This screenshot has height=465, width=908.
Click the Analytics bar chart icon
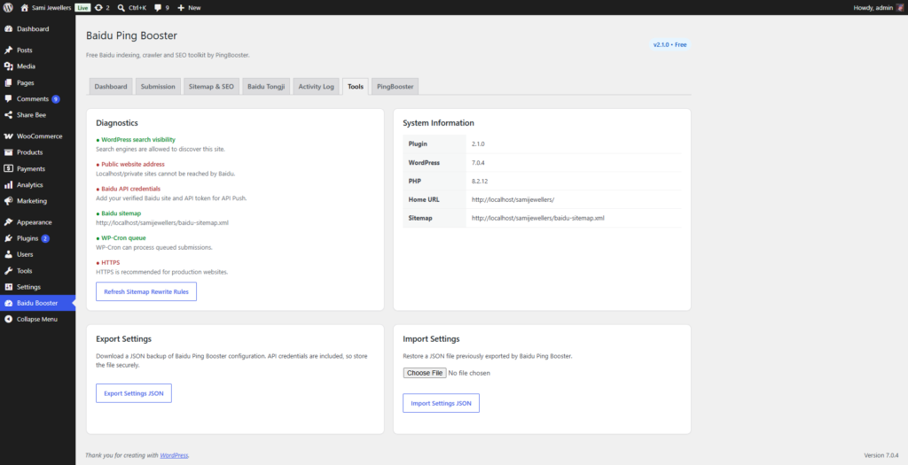point(8,185)
